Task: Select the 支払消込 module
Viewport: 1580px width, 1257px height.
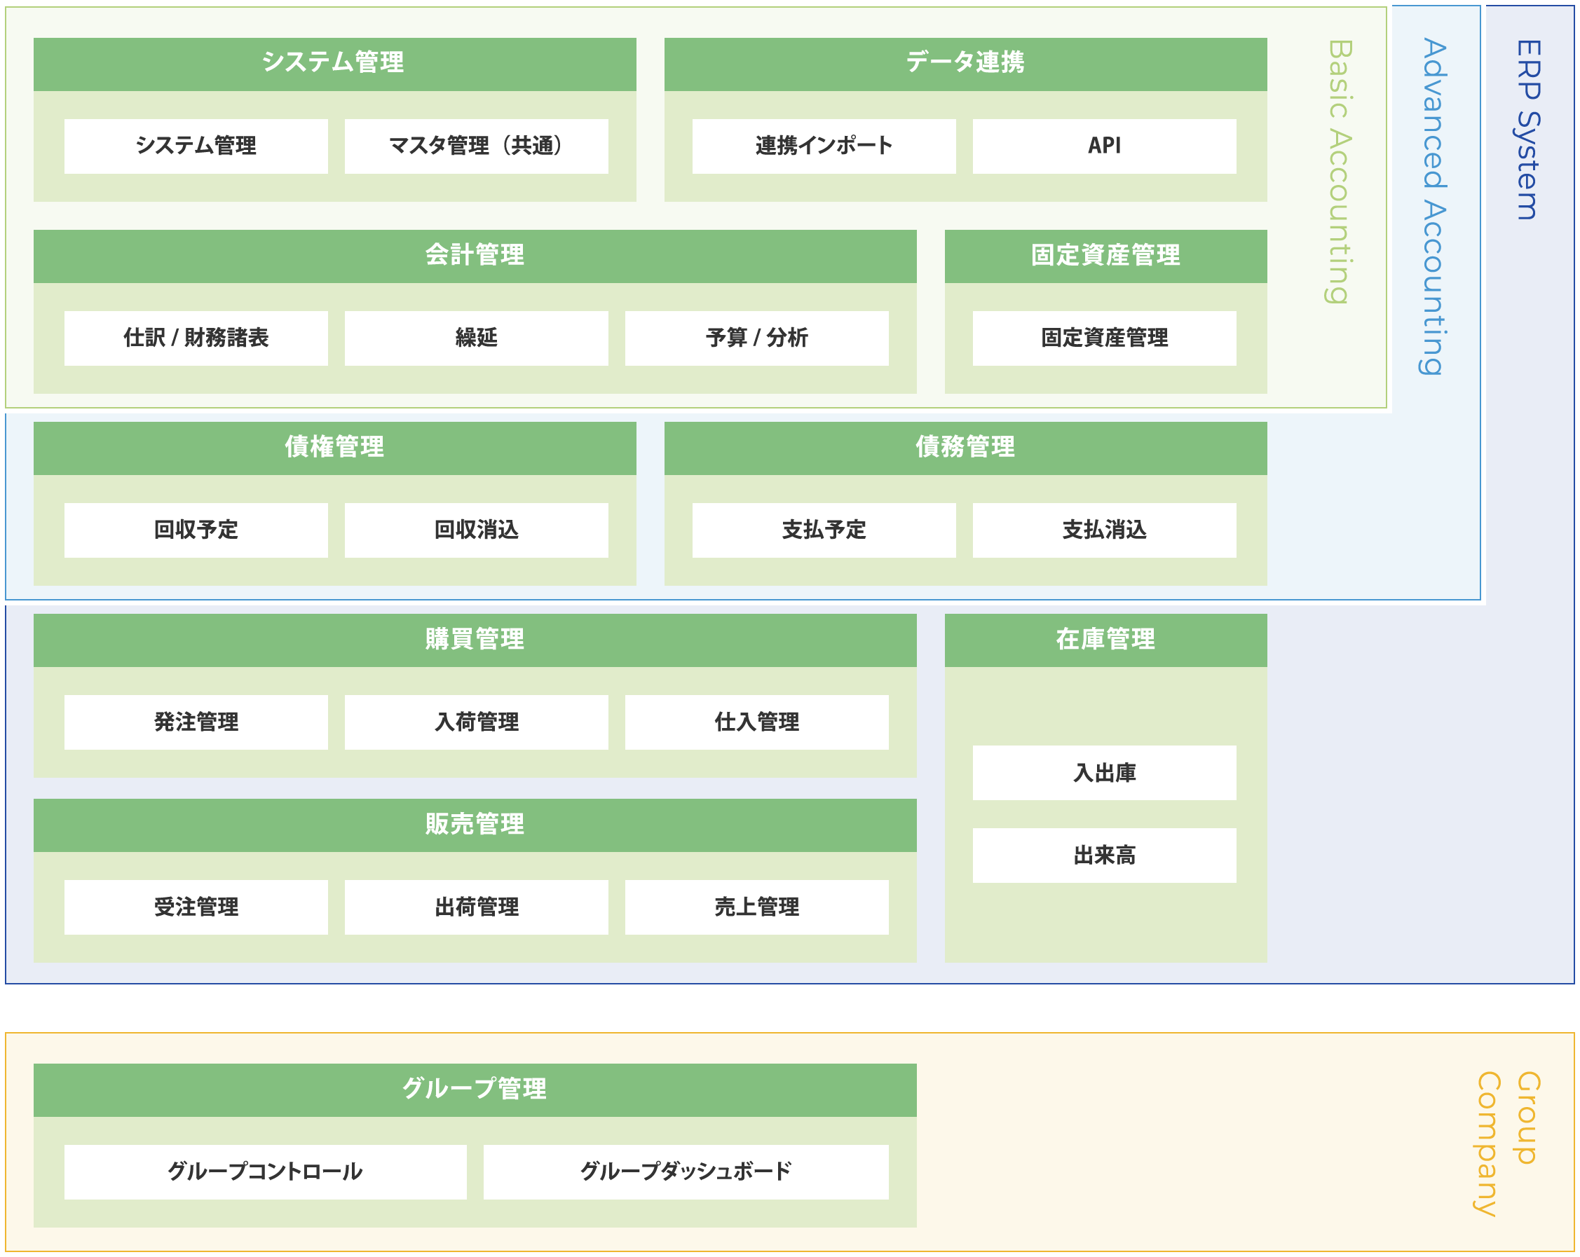Action: [x=1103, y=530]
